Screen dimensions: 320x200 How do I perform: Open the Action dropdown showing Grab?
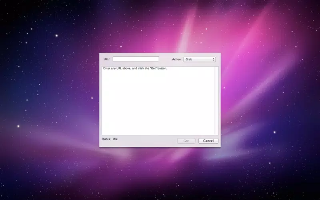(199, 59)
